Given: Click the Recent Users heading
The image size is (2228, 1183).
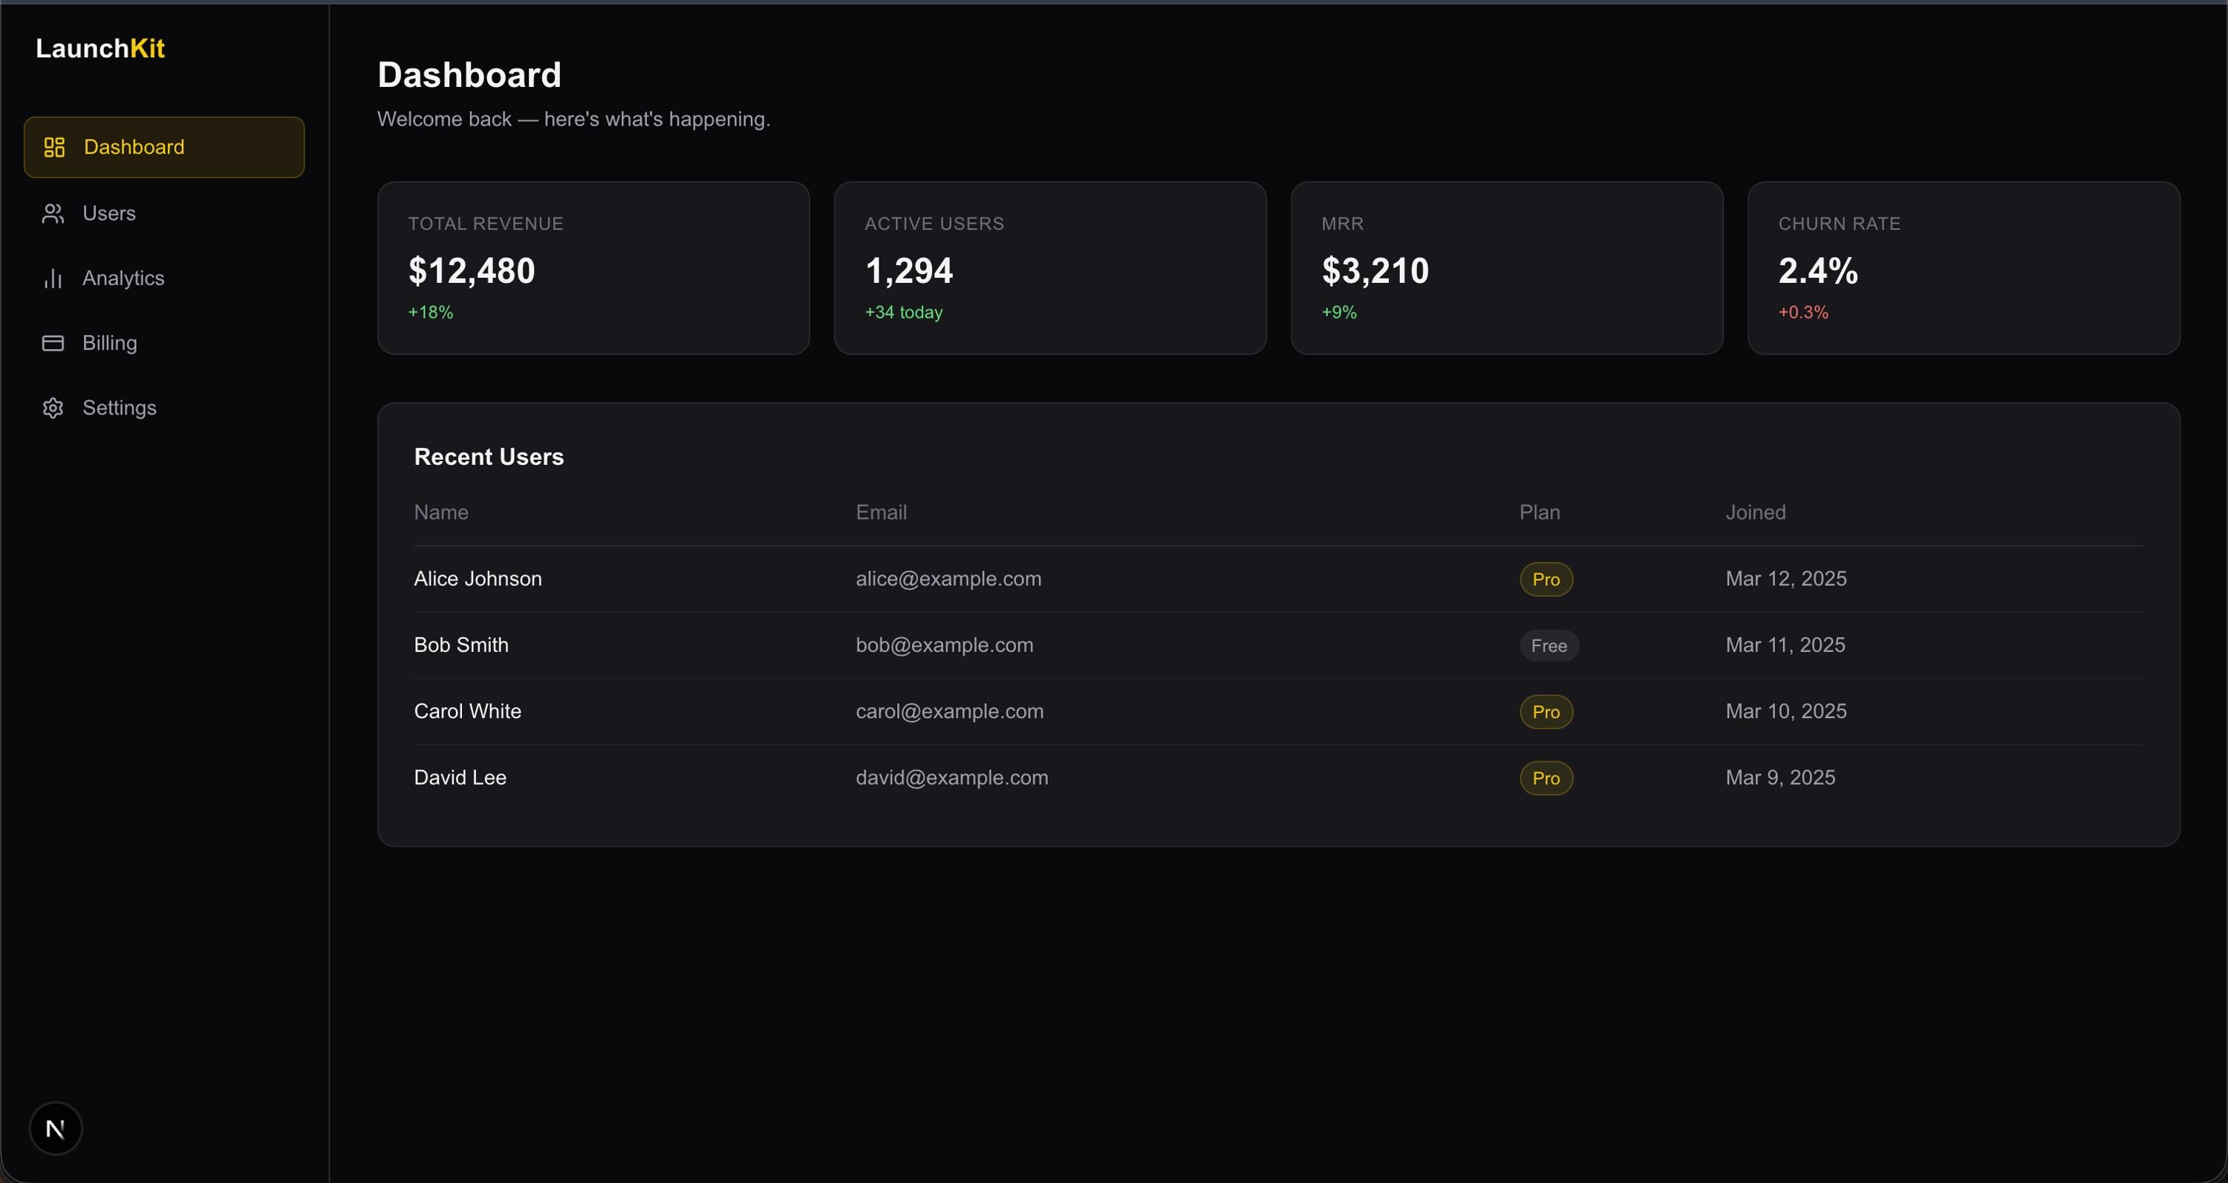Looking at the screenshot, I should point(489,457).
